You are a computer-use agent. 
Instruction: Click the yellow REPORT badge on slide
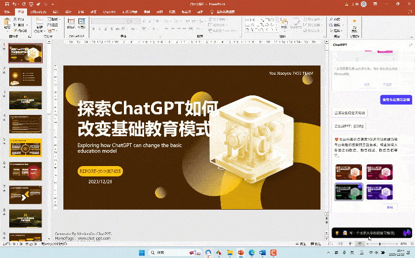tap(100, 171)
